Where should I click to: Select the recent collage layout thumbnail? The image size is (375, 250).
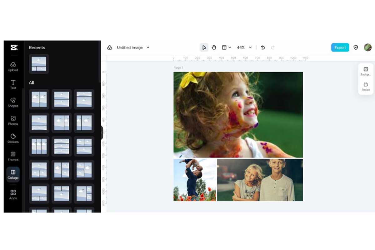tap(39, 64)
